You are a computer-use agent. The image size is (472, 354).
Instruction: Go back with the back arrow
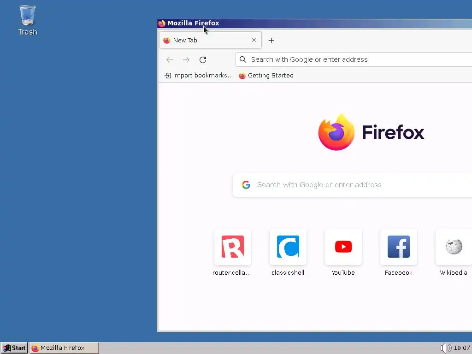tap(170, 59)
